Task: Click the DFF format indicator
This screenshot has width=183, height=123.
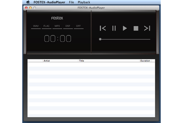Action: tap(79, 26)
